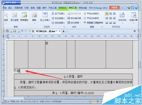Click the Undo arrow icon
This screenshot has height=105, width=142.
tap(22, 31)
